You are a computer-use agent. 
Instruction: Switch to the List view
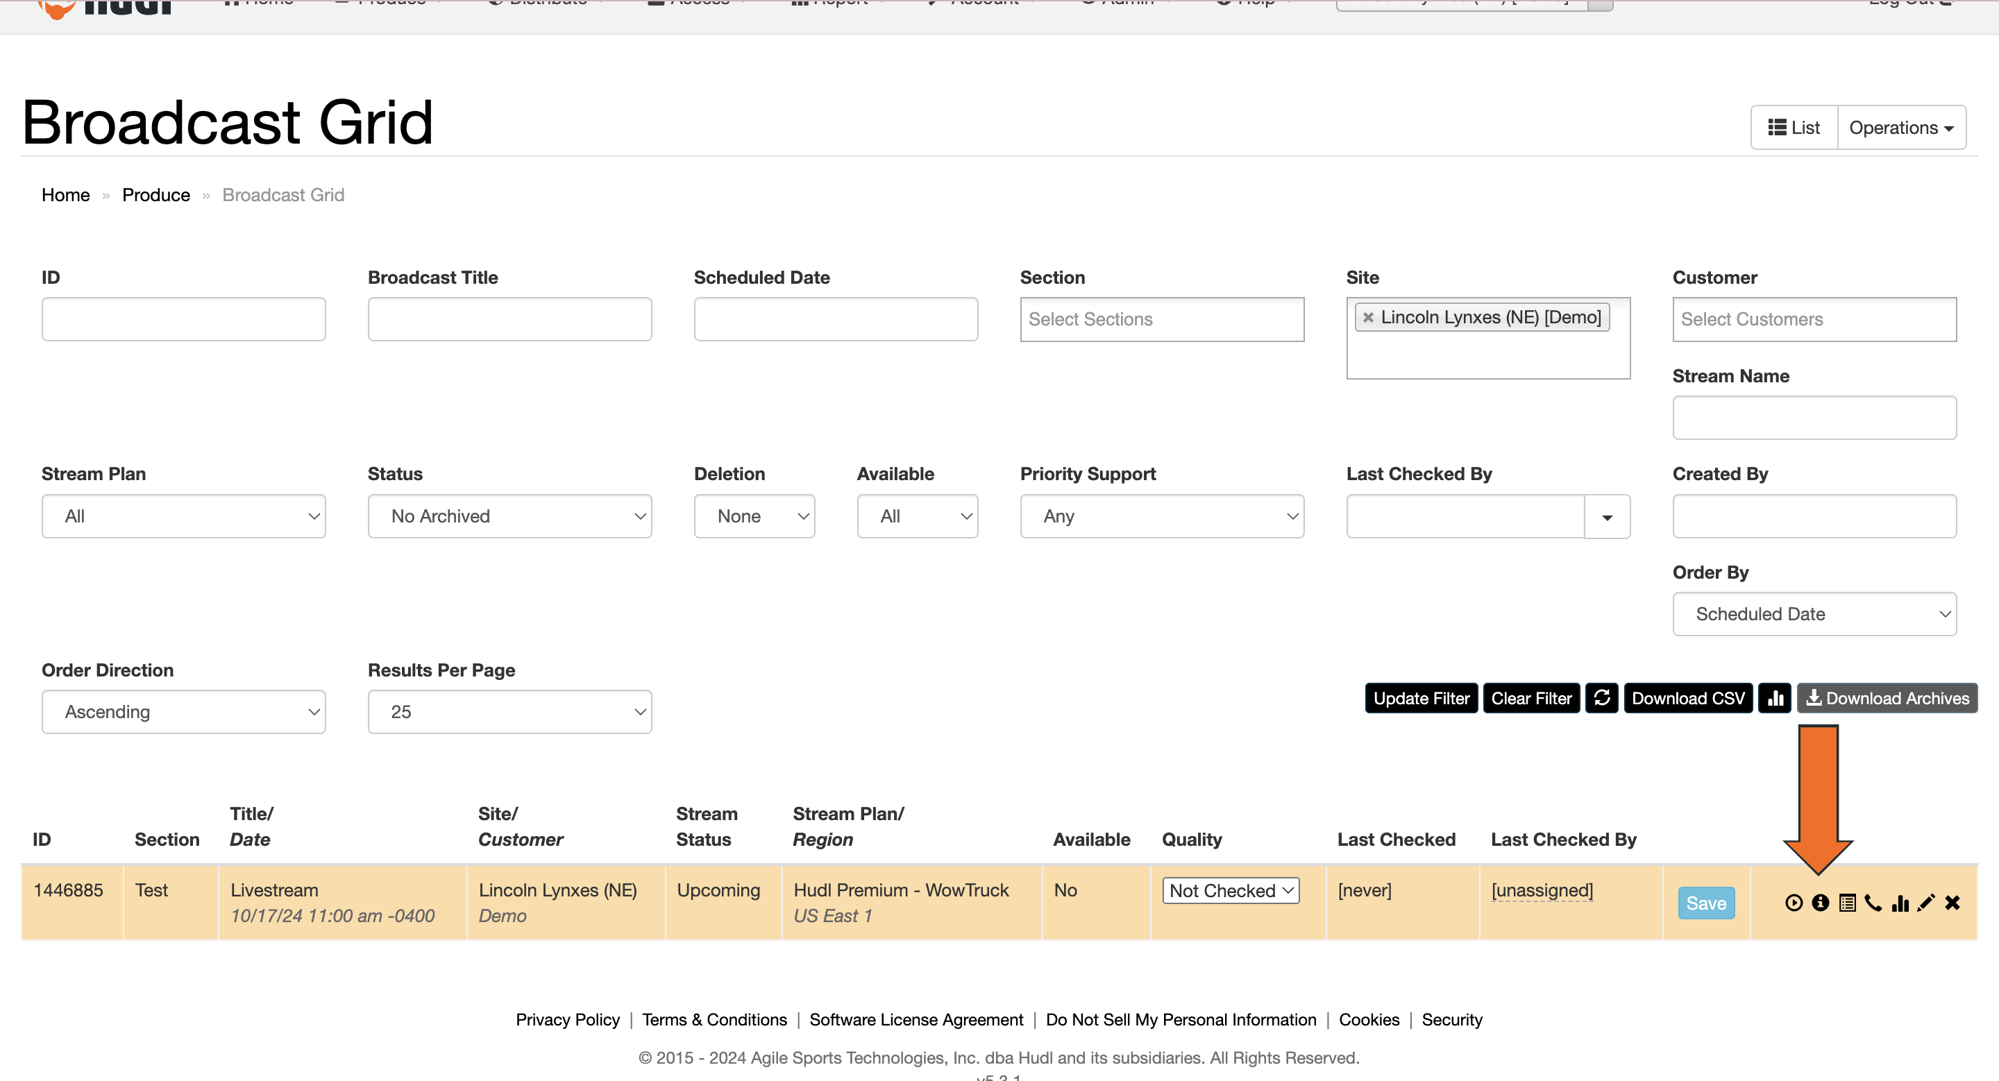coord(1794,127)
